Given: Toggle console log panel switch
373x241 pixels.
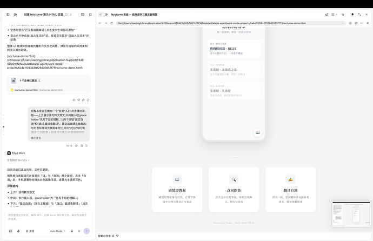Looking at the screenshot, I should (x=113, y=236).
